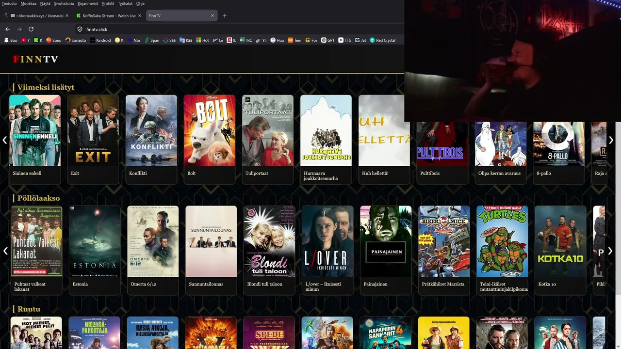
Task: Open the Prätkähiiret Marsista poster
Action: tap(444, 241)
